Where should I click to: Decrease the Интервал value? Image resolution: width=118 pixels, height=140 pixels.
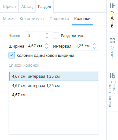[x=94, y=48]
